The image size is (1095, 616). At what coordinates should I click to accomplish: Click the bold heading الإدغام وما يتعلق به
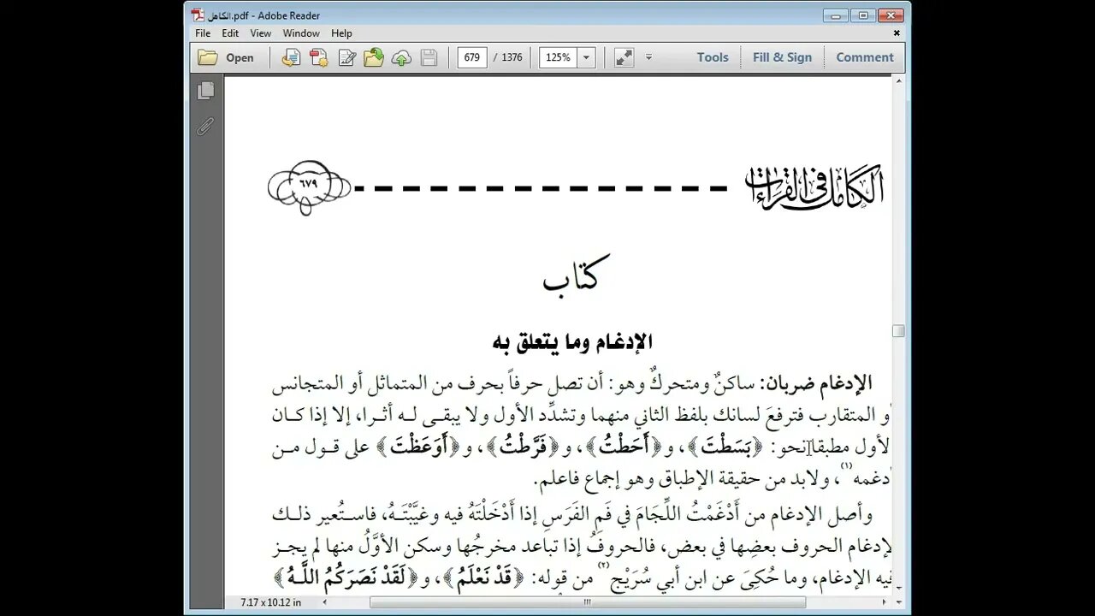572,342
